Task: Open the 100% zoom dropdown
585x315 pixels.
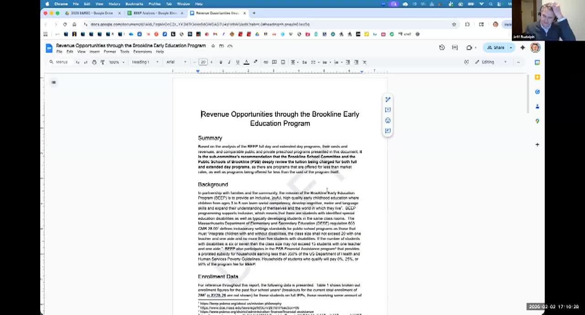Action: click(x=117, y=62)
